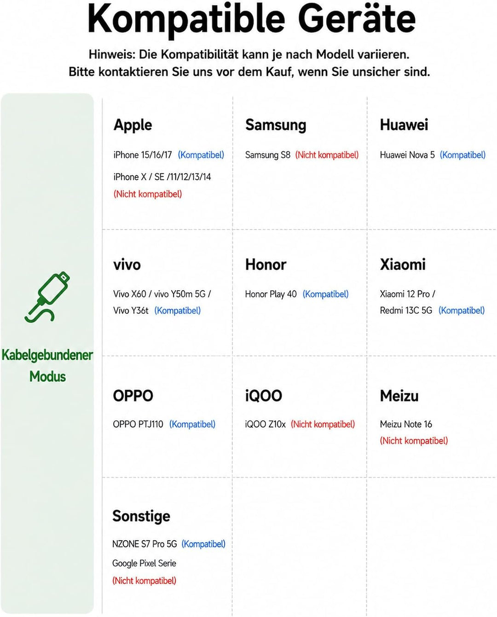Click the Google Pixel Serie text

(144, 563)
